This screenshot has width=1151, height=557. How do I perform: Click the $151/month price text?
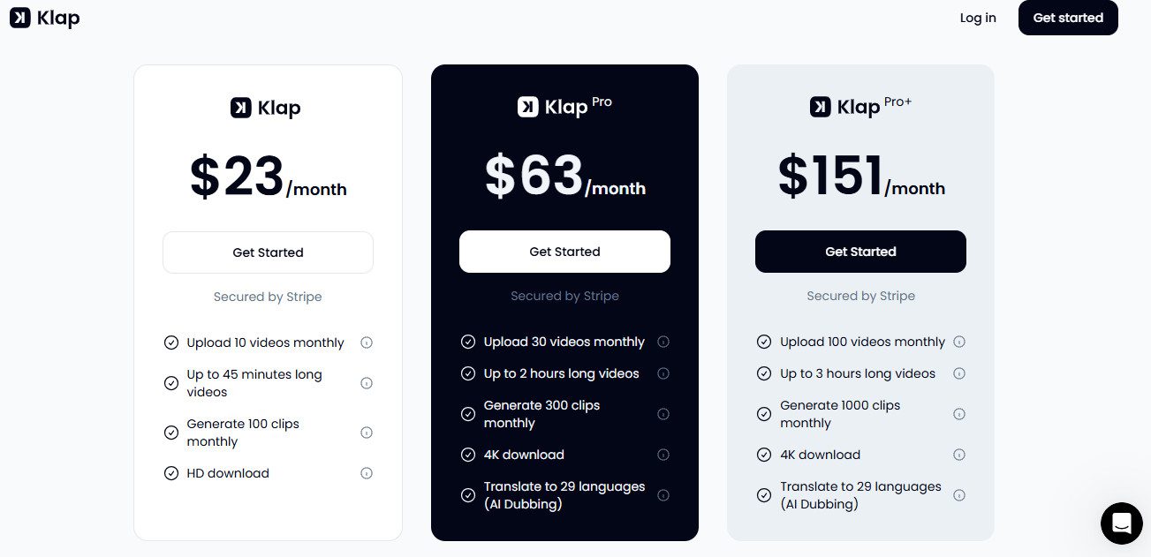(x=860, y=177)
